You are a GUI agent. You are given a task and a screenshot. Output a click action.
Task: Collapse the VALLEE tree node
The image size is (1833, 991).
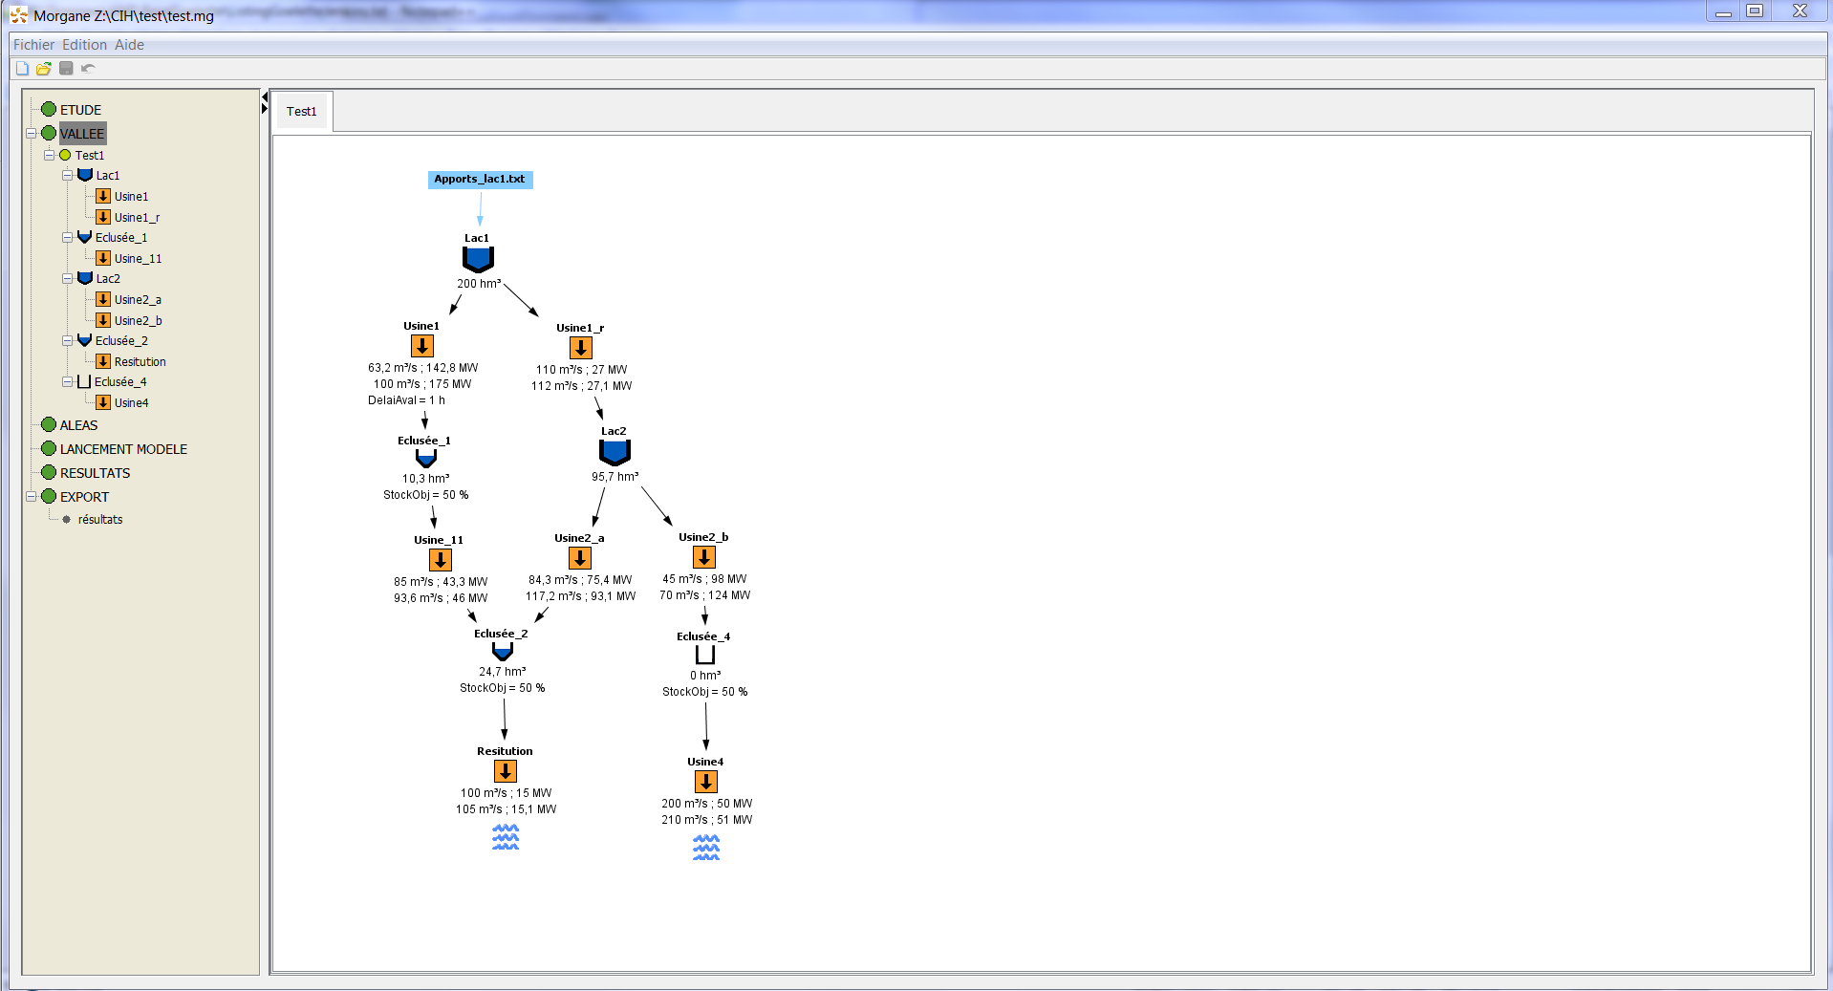31,133
